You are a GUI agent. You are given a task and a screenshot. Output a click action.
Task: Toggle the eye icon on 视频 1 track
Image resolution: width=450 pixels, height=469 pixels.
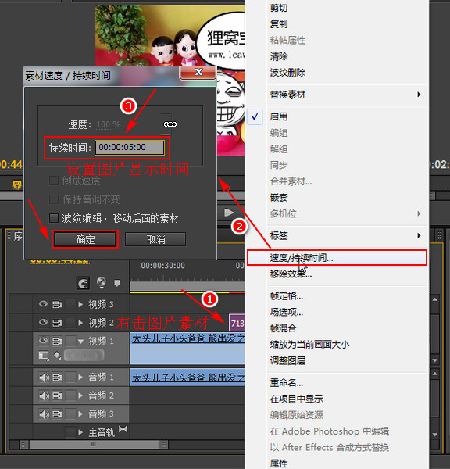click(x=43, y=340)
